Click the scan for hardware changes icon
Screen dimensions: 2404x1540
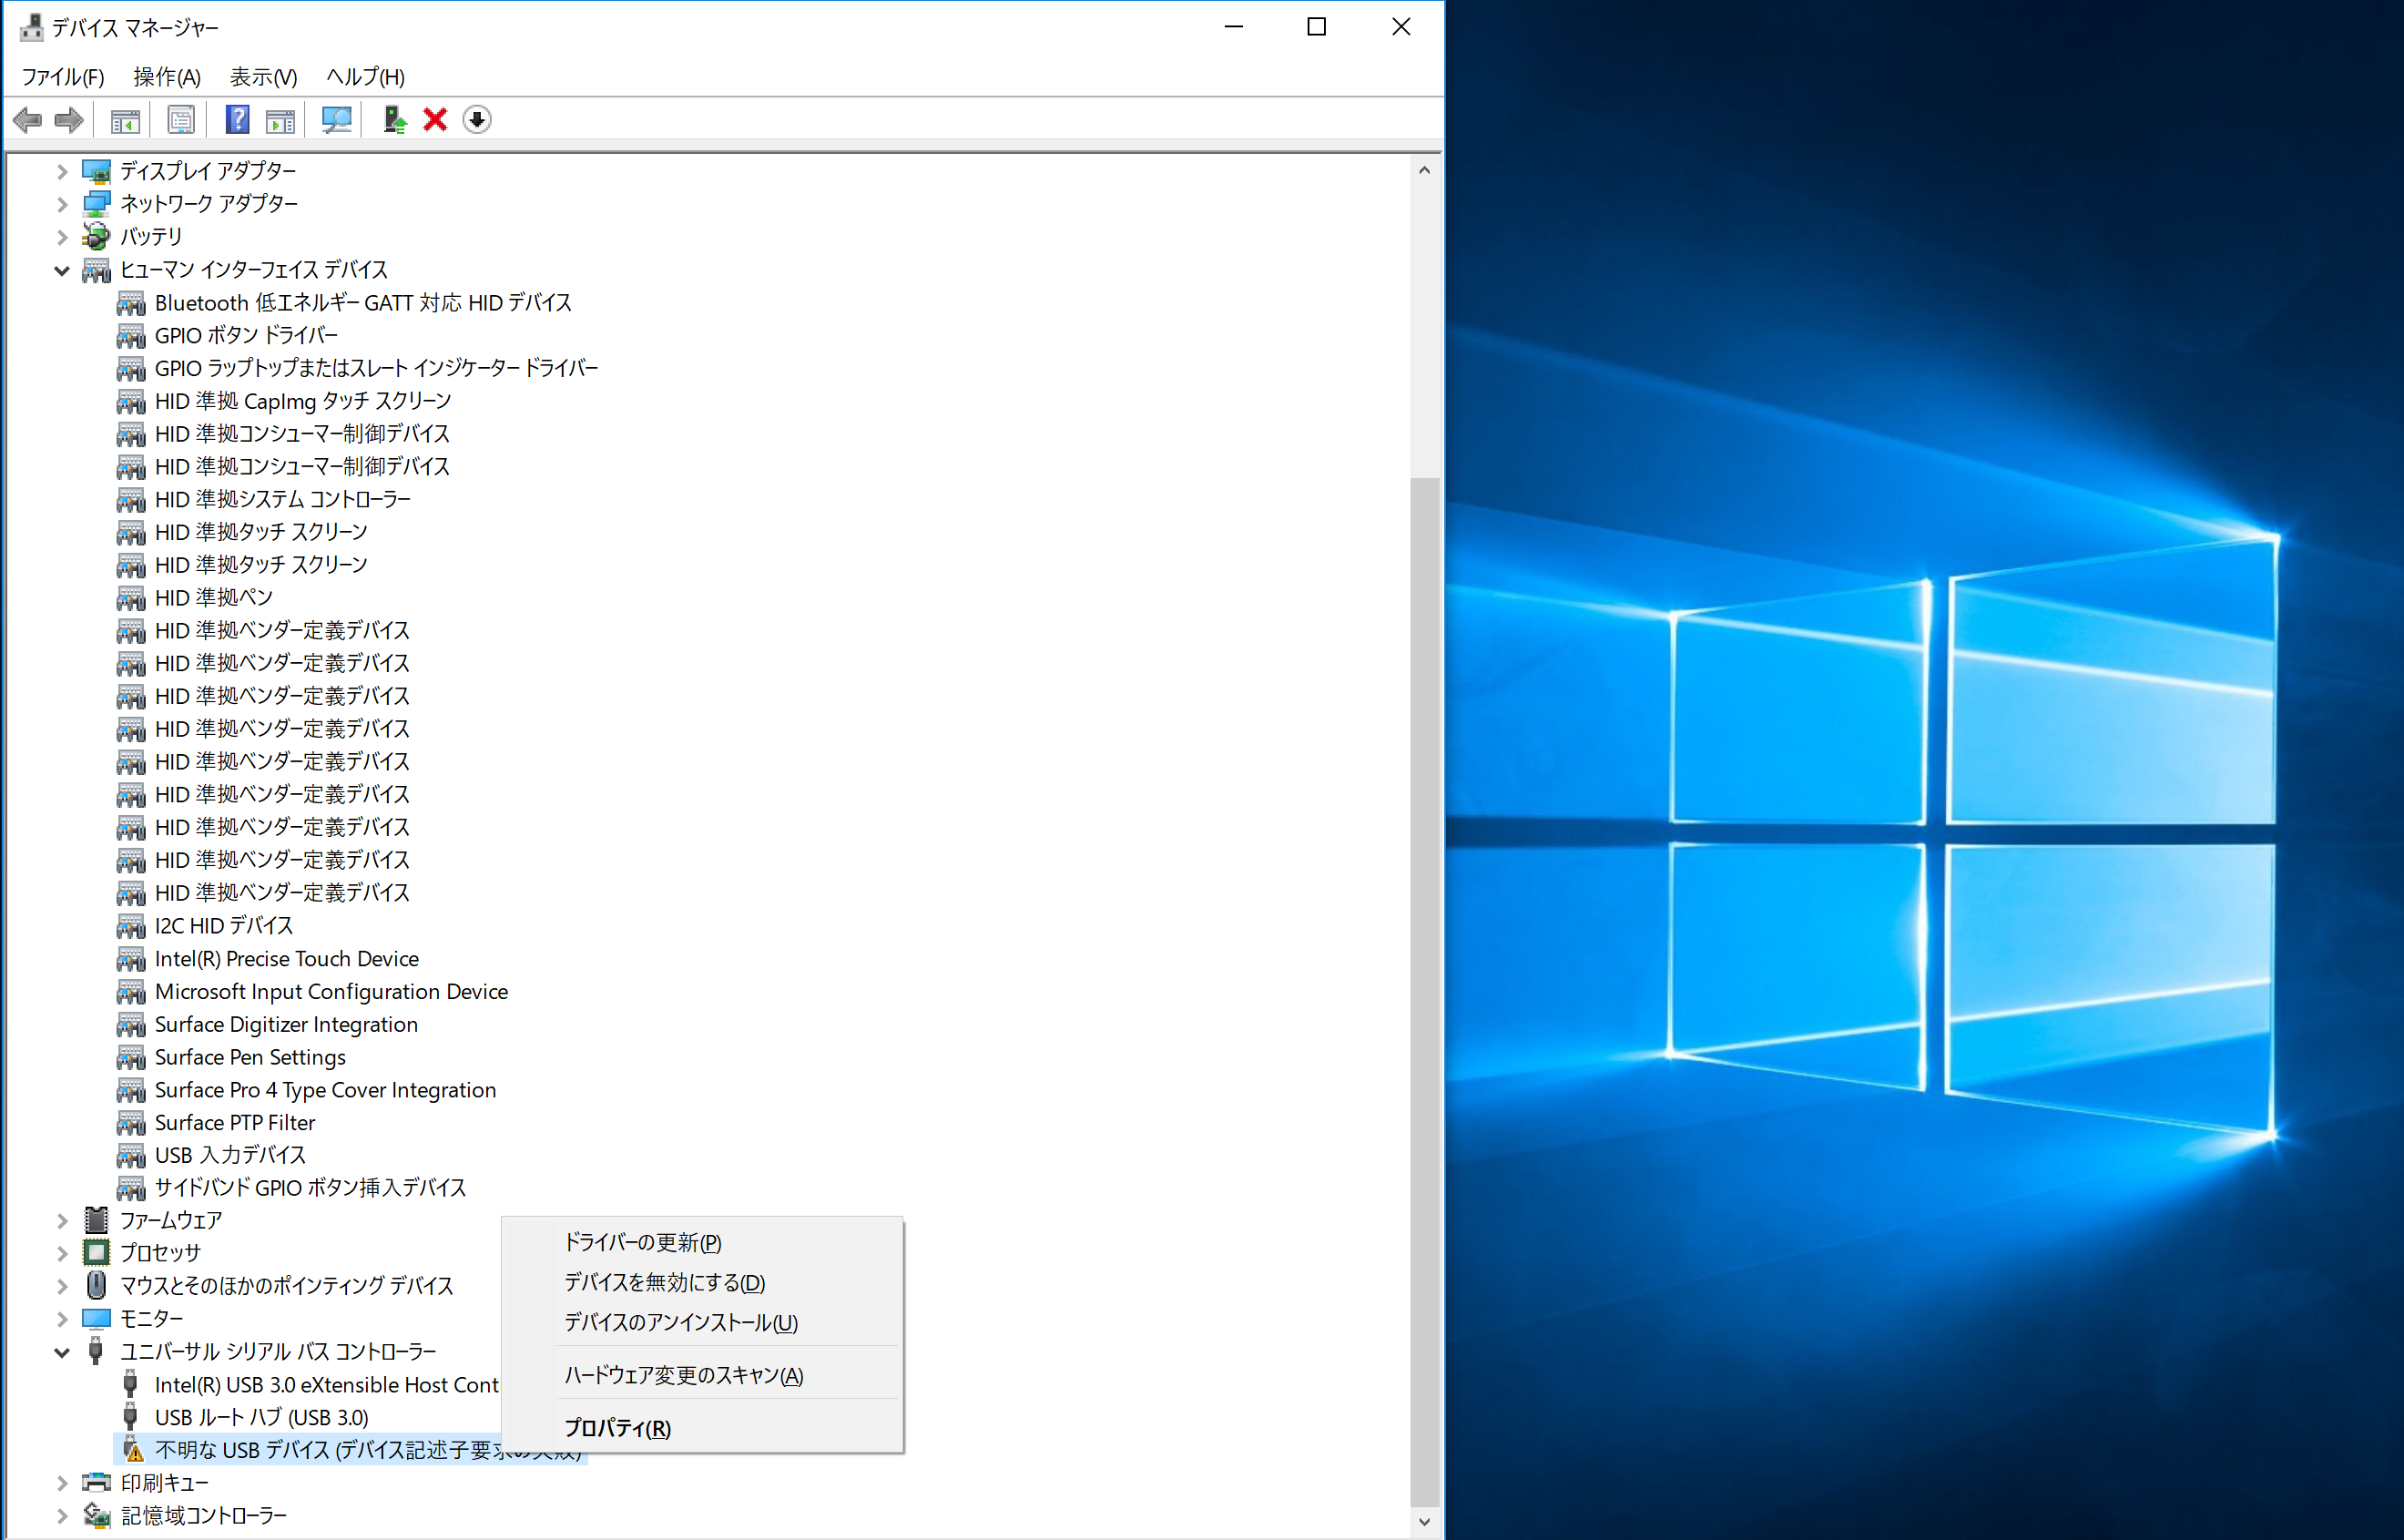(336, 120)
